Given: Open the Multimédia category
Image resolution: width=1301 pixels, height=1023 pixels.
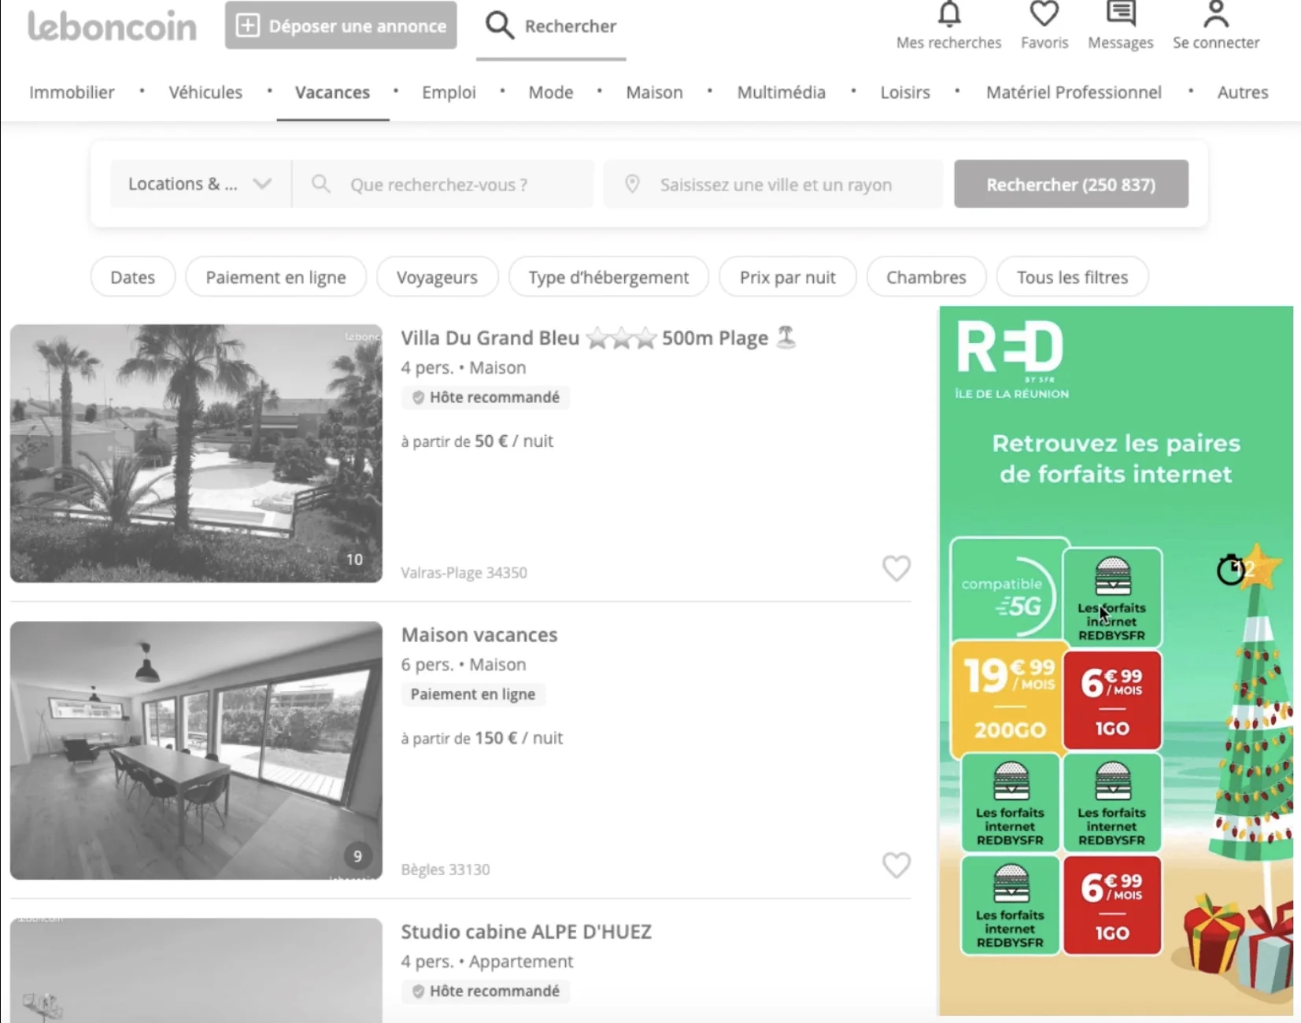Looking at the screenshot, I should (782, 92).
